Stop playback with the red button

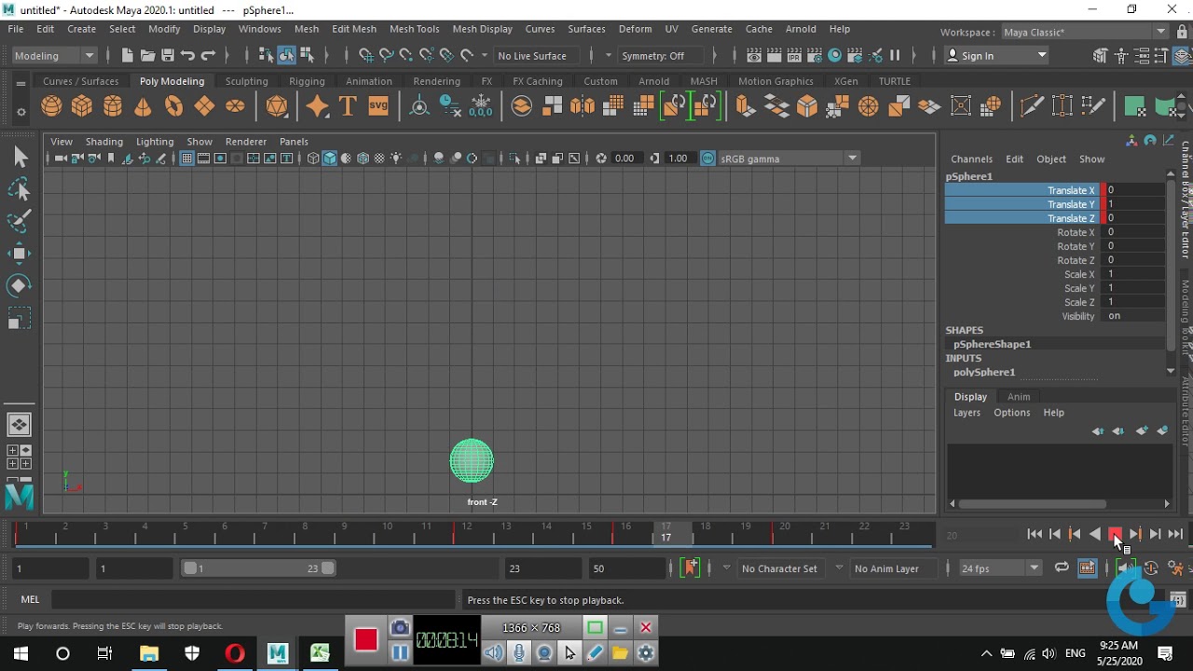(x=1115, y=534)
